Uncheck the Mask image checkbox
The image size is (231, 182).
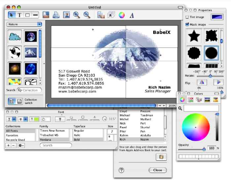coord(187,24)
